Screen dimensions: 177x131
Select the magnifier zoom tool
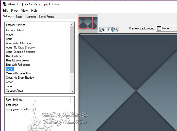(x=116, y=30)
